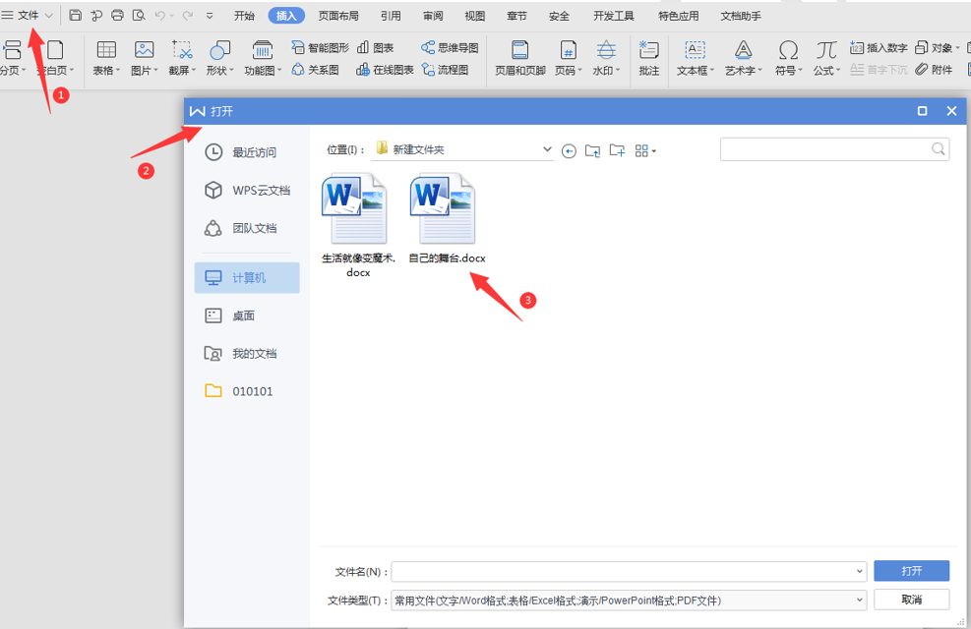Insert 艺术字 word art

point(744,58)
